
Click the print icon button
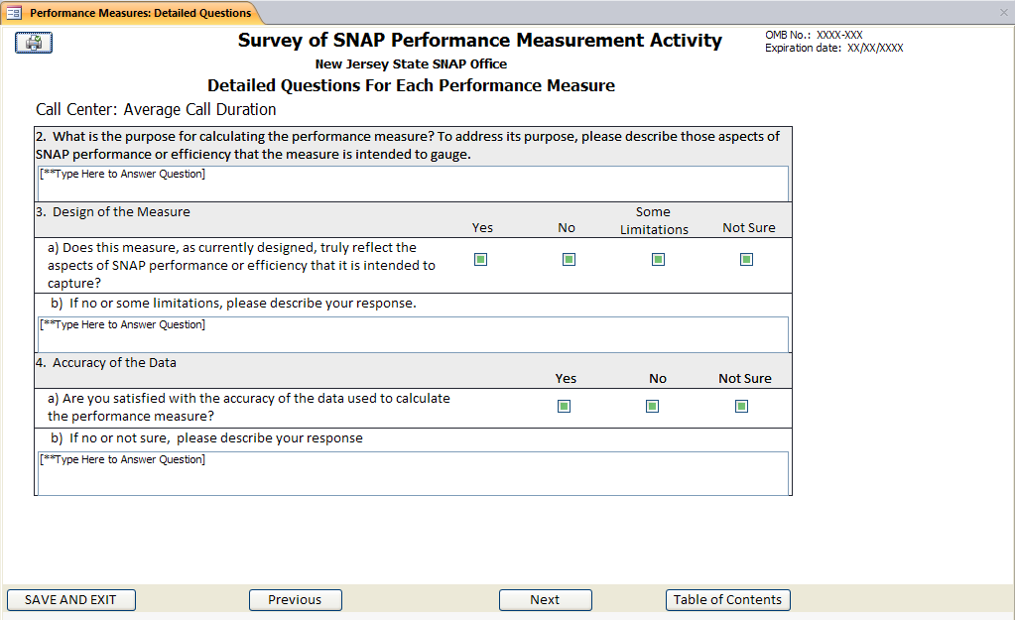tap(34, 43)
